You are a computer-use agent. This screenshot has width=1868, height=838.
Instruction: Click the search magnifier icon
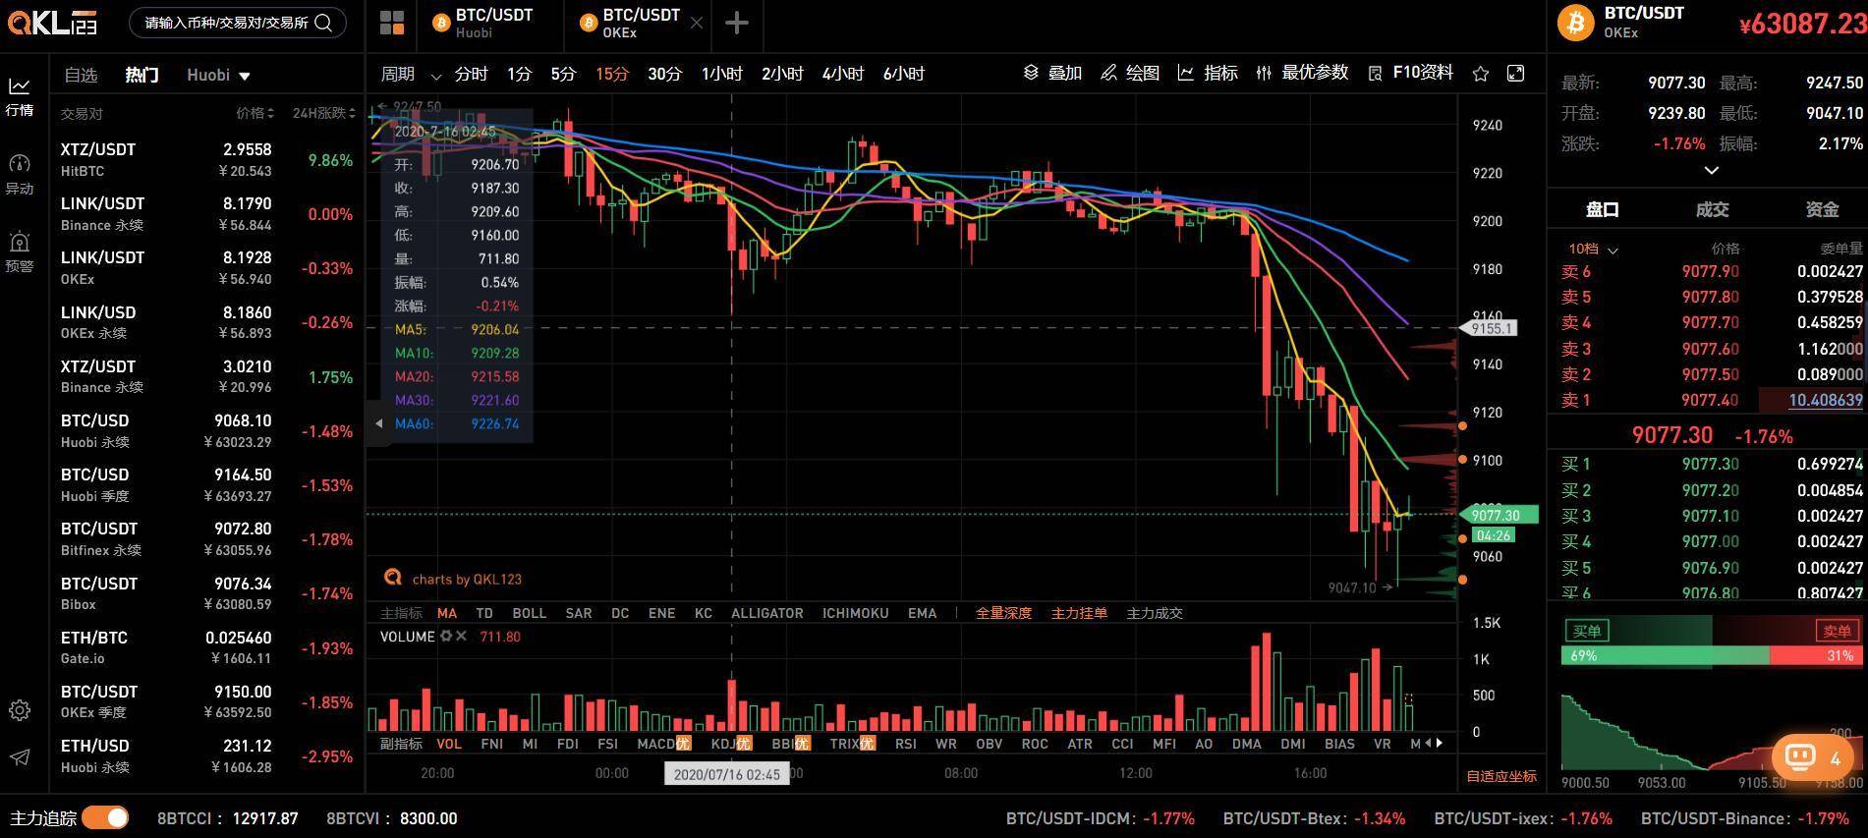point(323,23)
